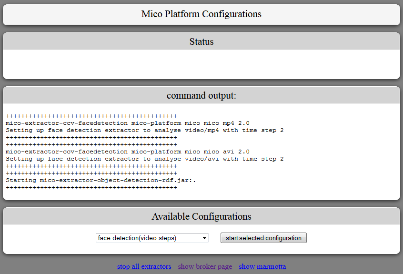Click the line 'Starting mico-extractor-object-detection-rdf.jar:.'
The image size is (403, 274).
(x=101, y=181)
